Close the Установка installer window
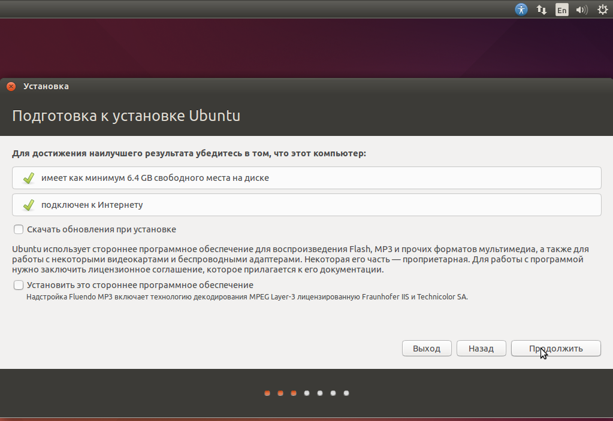Screen dimensions: 613x421 11,86
